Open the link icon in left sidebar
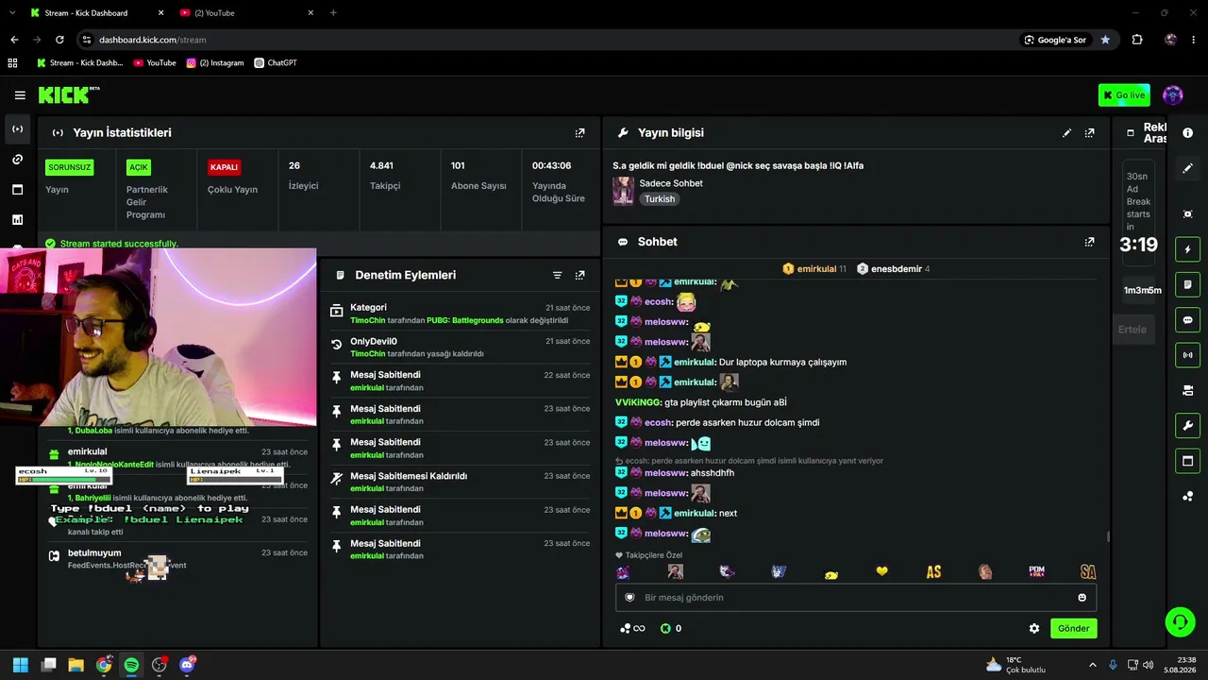Viewport: 1208px width, 680px height. 18,160
